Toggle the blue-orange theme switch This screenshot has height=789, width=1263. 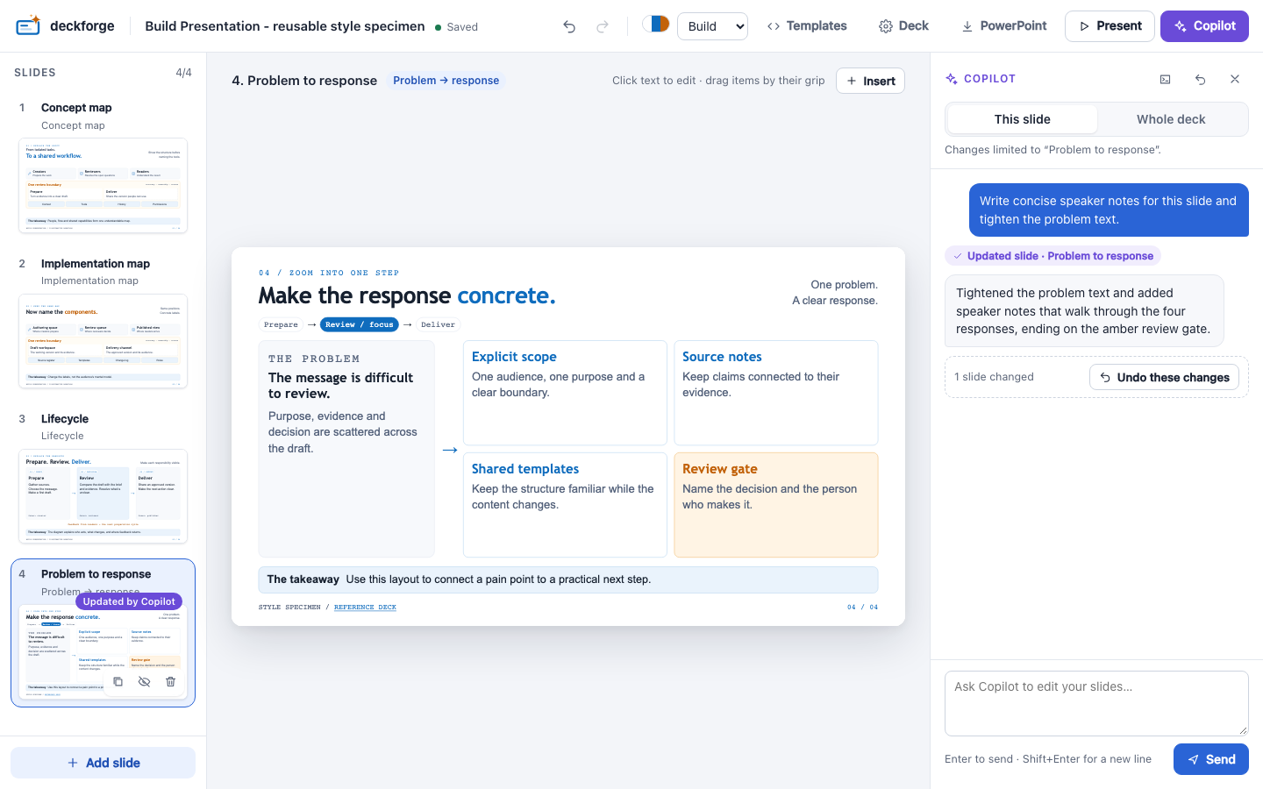coord(656,24)
